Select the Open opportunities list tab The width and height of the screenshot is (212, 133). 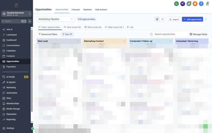click(49, 27)
